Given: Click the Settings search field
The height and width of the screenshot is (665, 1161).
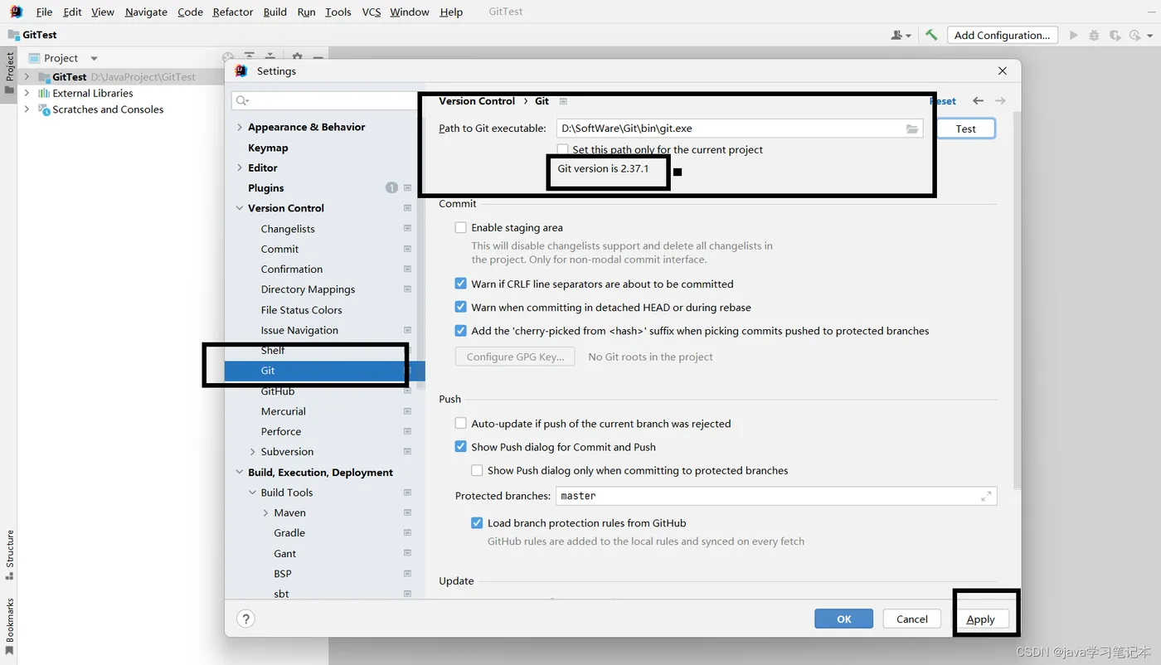Looking at the screenshot, I should point(324,100).
